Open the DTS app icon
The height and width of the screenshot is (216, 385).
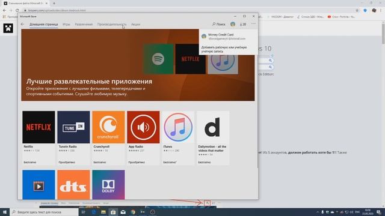coord(73,185)
